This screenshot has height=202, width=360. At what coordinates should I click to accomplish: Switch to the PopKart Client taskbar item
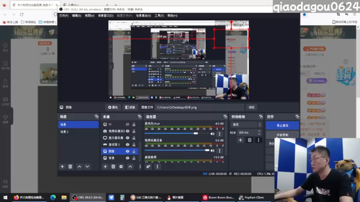click(x=251, y=198)
